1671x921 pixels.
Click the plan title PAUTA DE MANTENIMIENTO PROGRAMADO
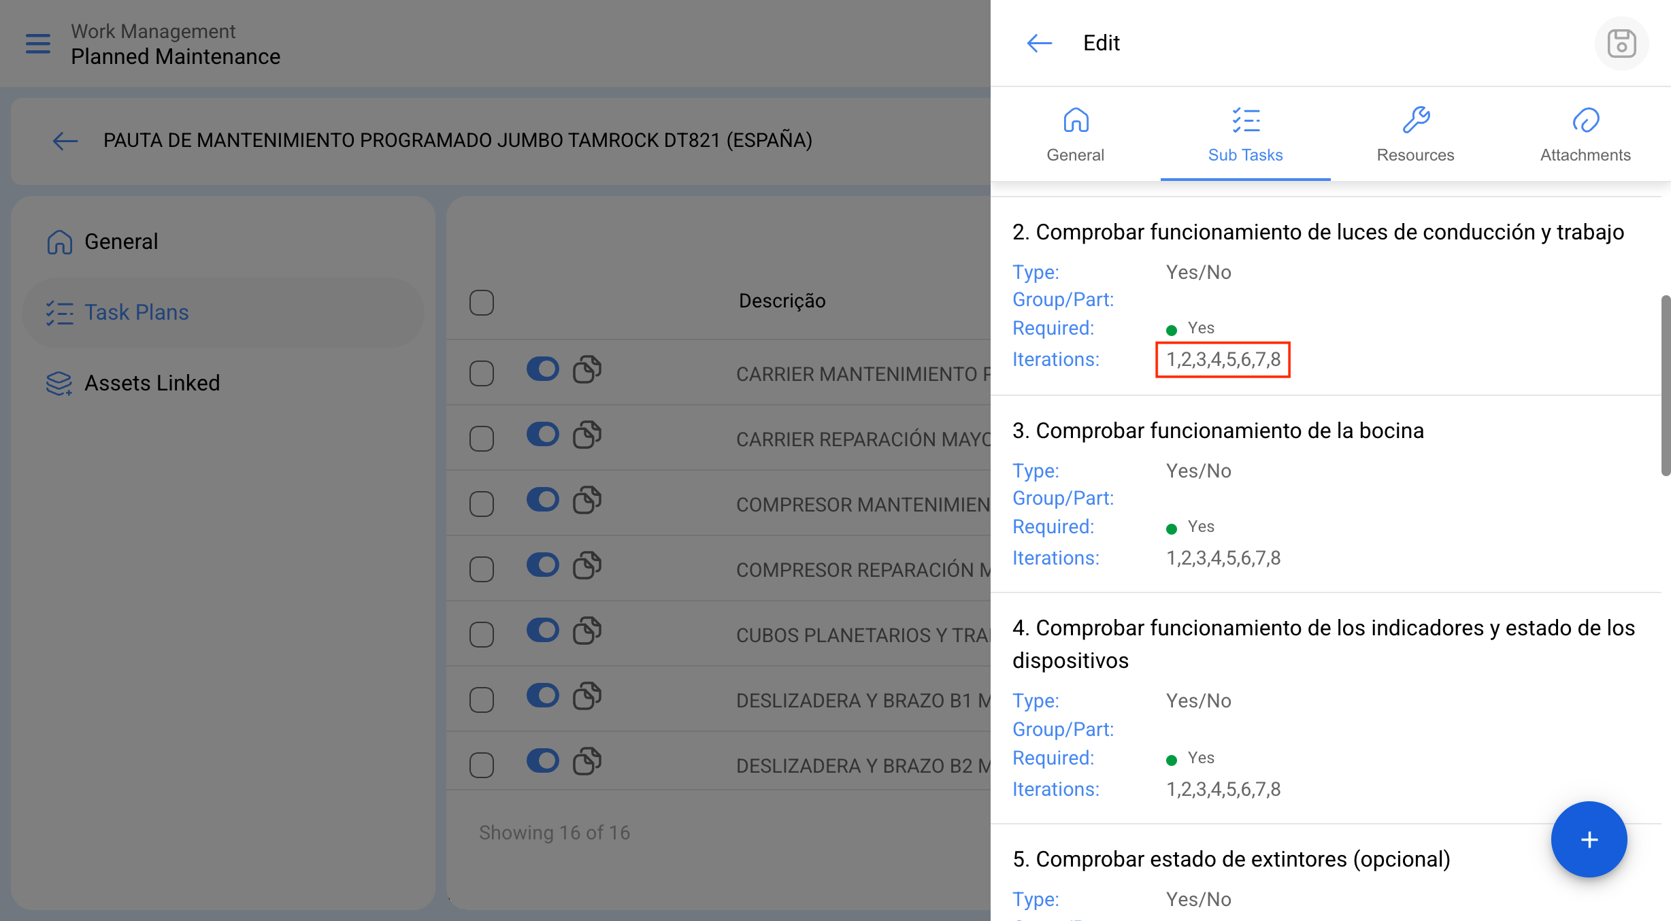click(458, 140)
